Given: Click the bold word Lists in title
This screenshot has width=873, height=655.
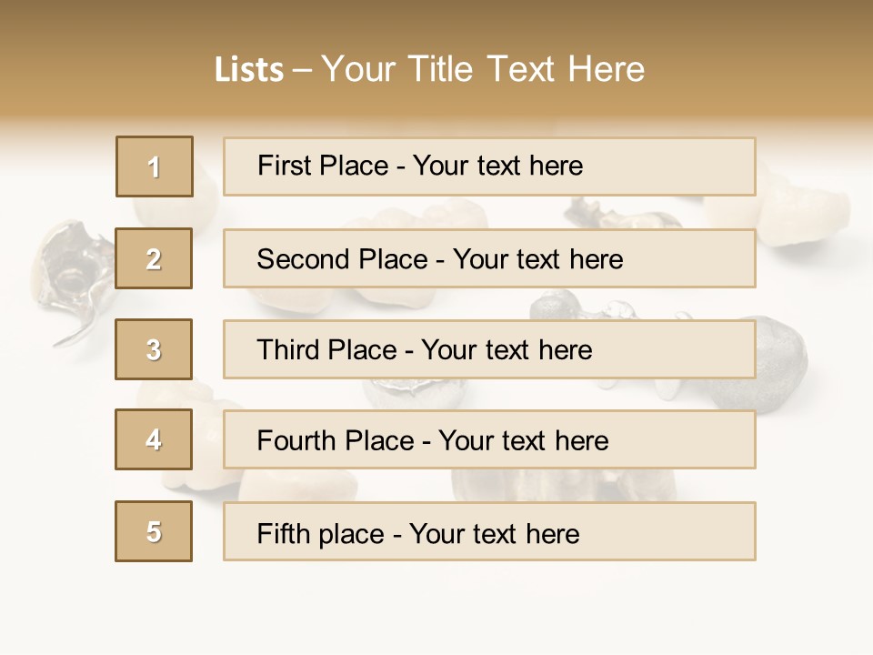Looking at the screenshot, I should 249,69.
